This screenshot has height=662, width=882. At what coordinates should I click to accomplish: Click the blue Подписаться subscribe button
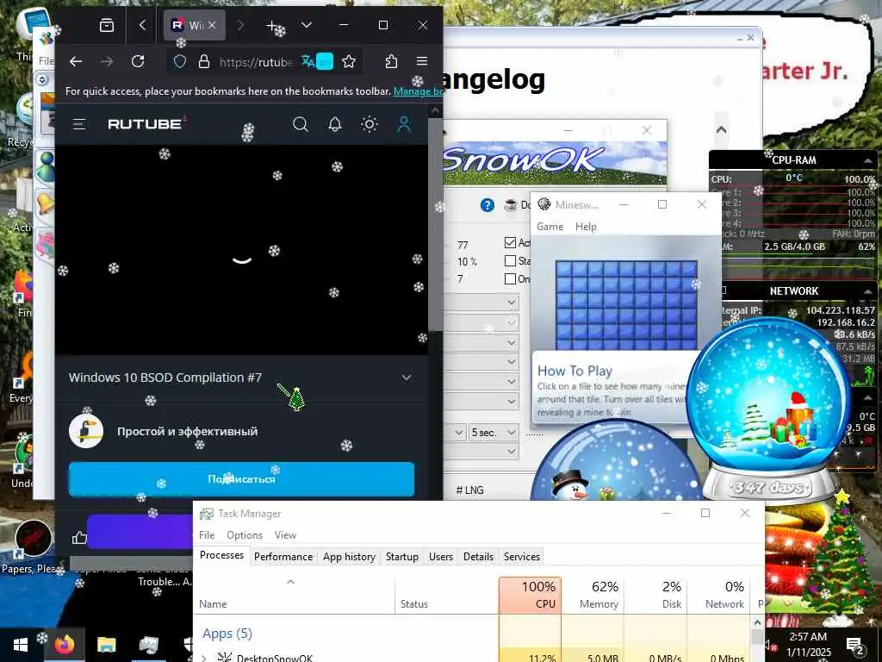point(241,479)
